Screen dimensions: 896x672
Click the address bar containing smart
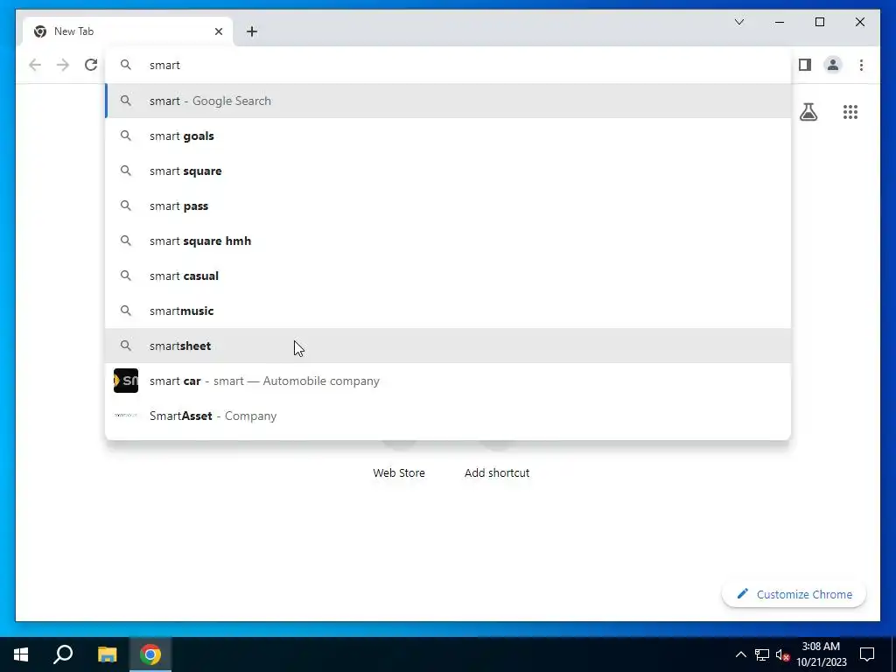[x=448, y=65]
